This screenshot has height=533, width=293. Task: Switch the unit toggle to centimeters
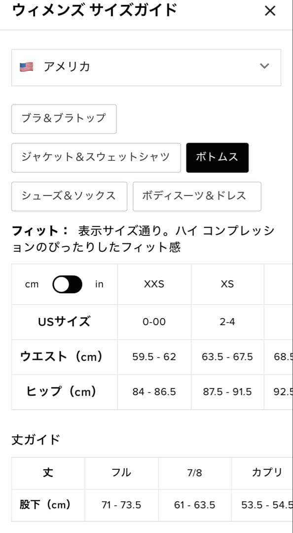coord(69,284)
